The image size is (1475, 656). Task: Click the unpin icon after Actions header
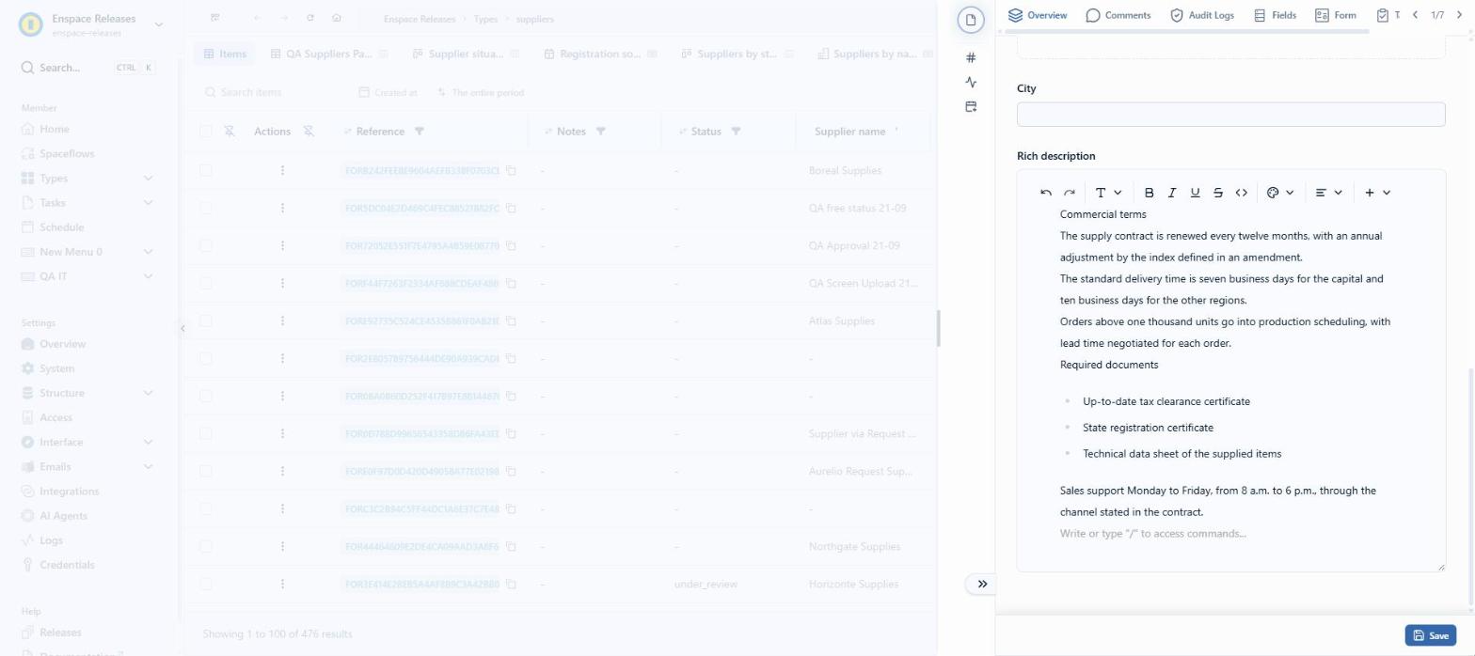click(x=309, y=132)
